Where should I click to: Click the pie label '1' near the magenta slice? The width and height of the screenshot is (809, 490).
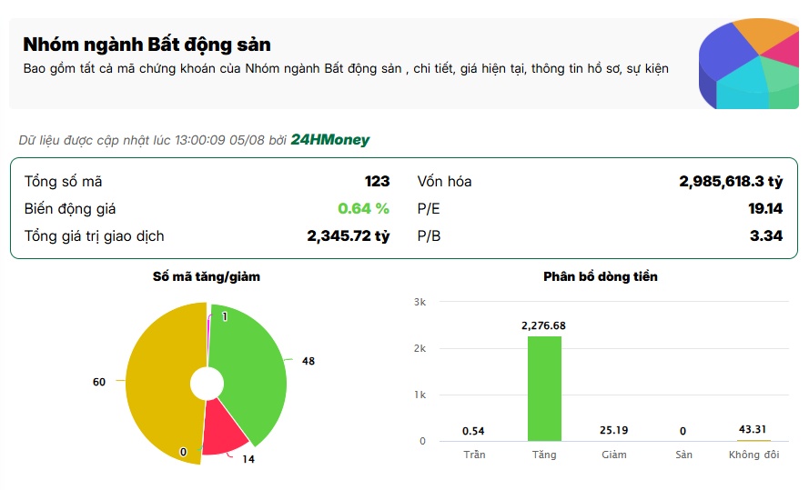(x=225, y=316)
